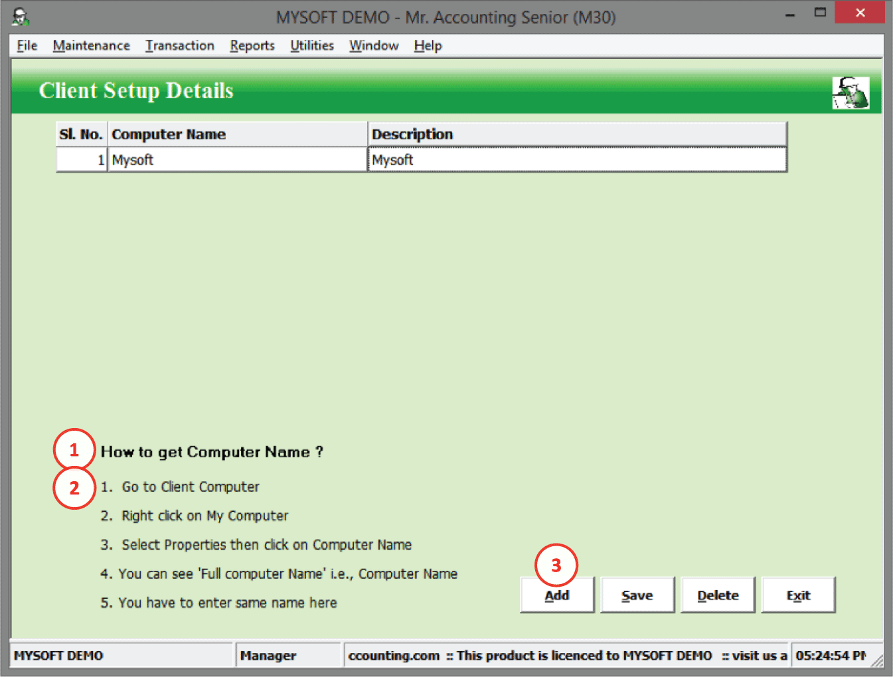Open the Utilities menu
Image resolution: width=893 pixels, height=677 pixels.
[312, 46]
